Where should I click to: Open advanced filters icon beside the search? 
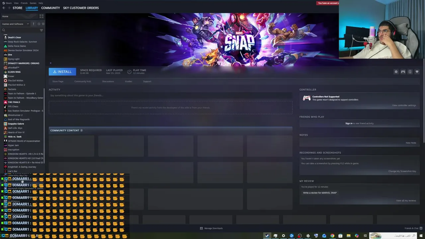click(42, 30)
